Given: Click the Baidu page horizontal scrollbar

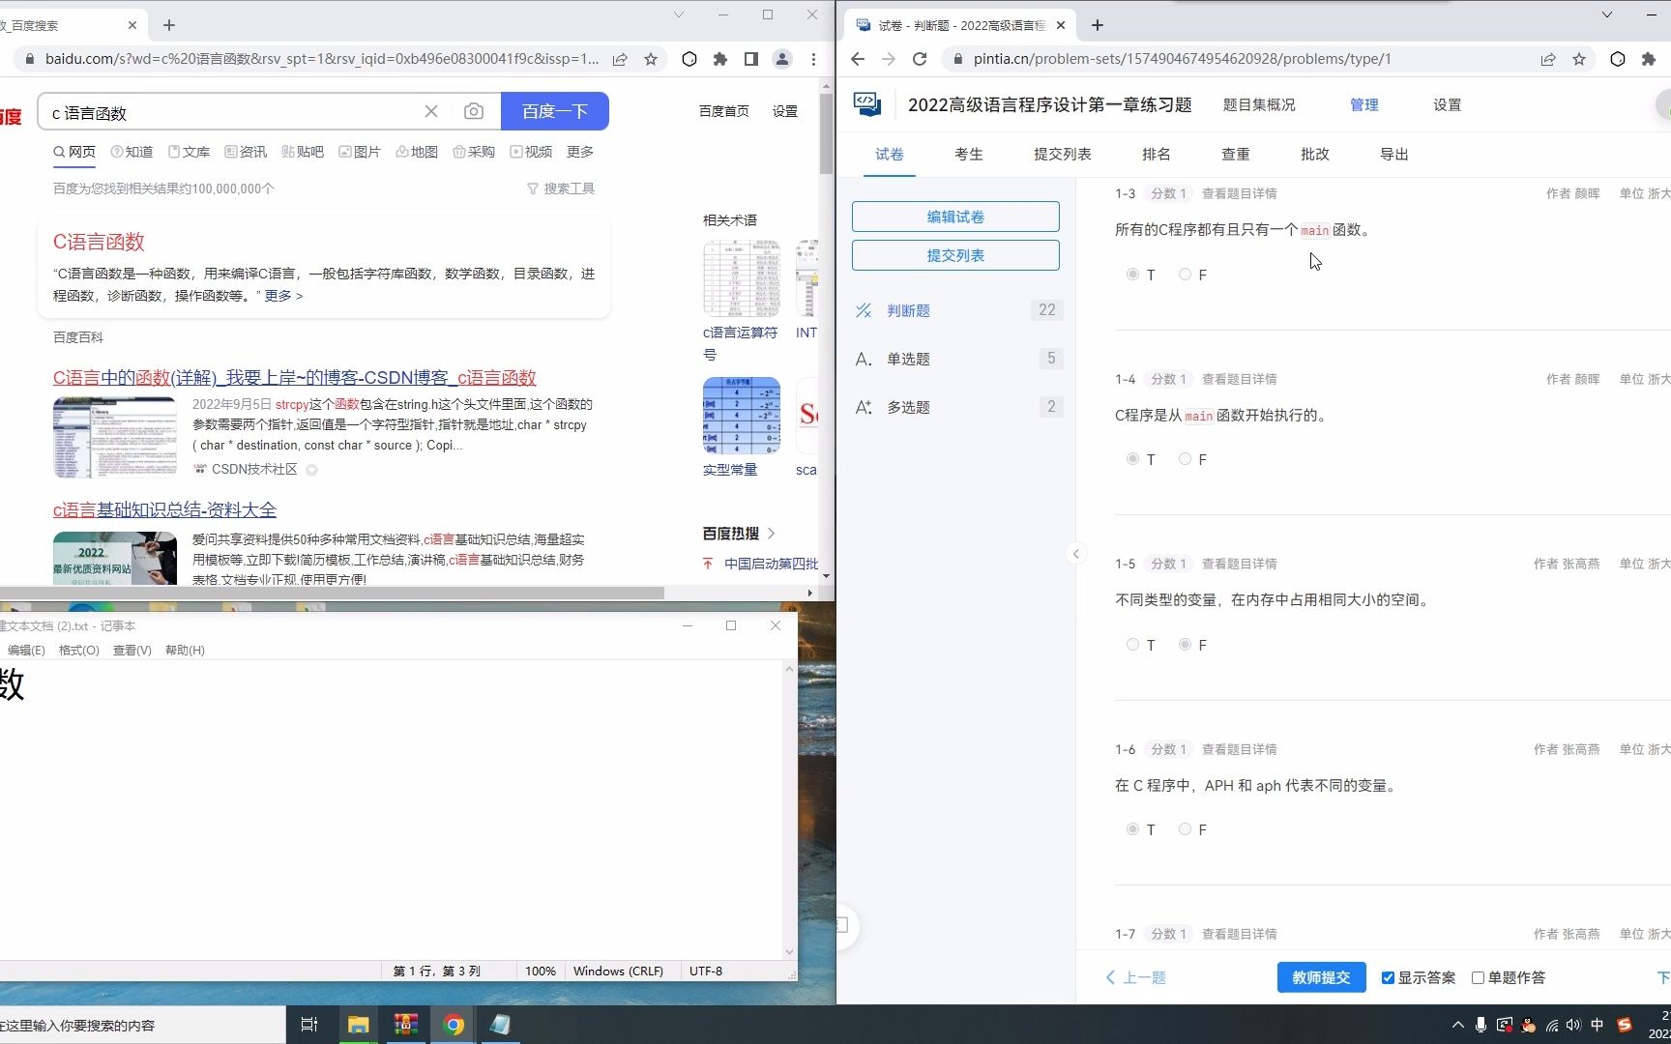Looking at the screenshot, I should coord(332,593).
